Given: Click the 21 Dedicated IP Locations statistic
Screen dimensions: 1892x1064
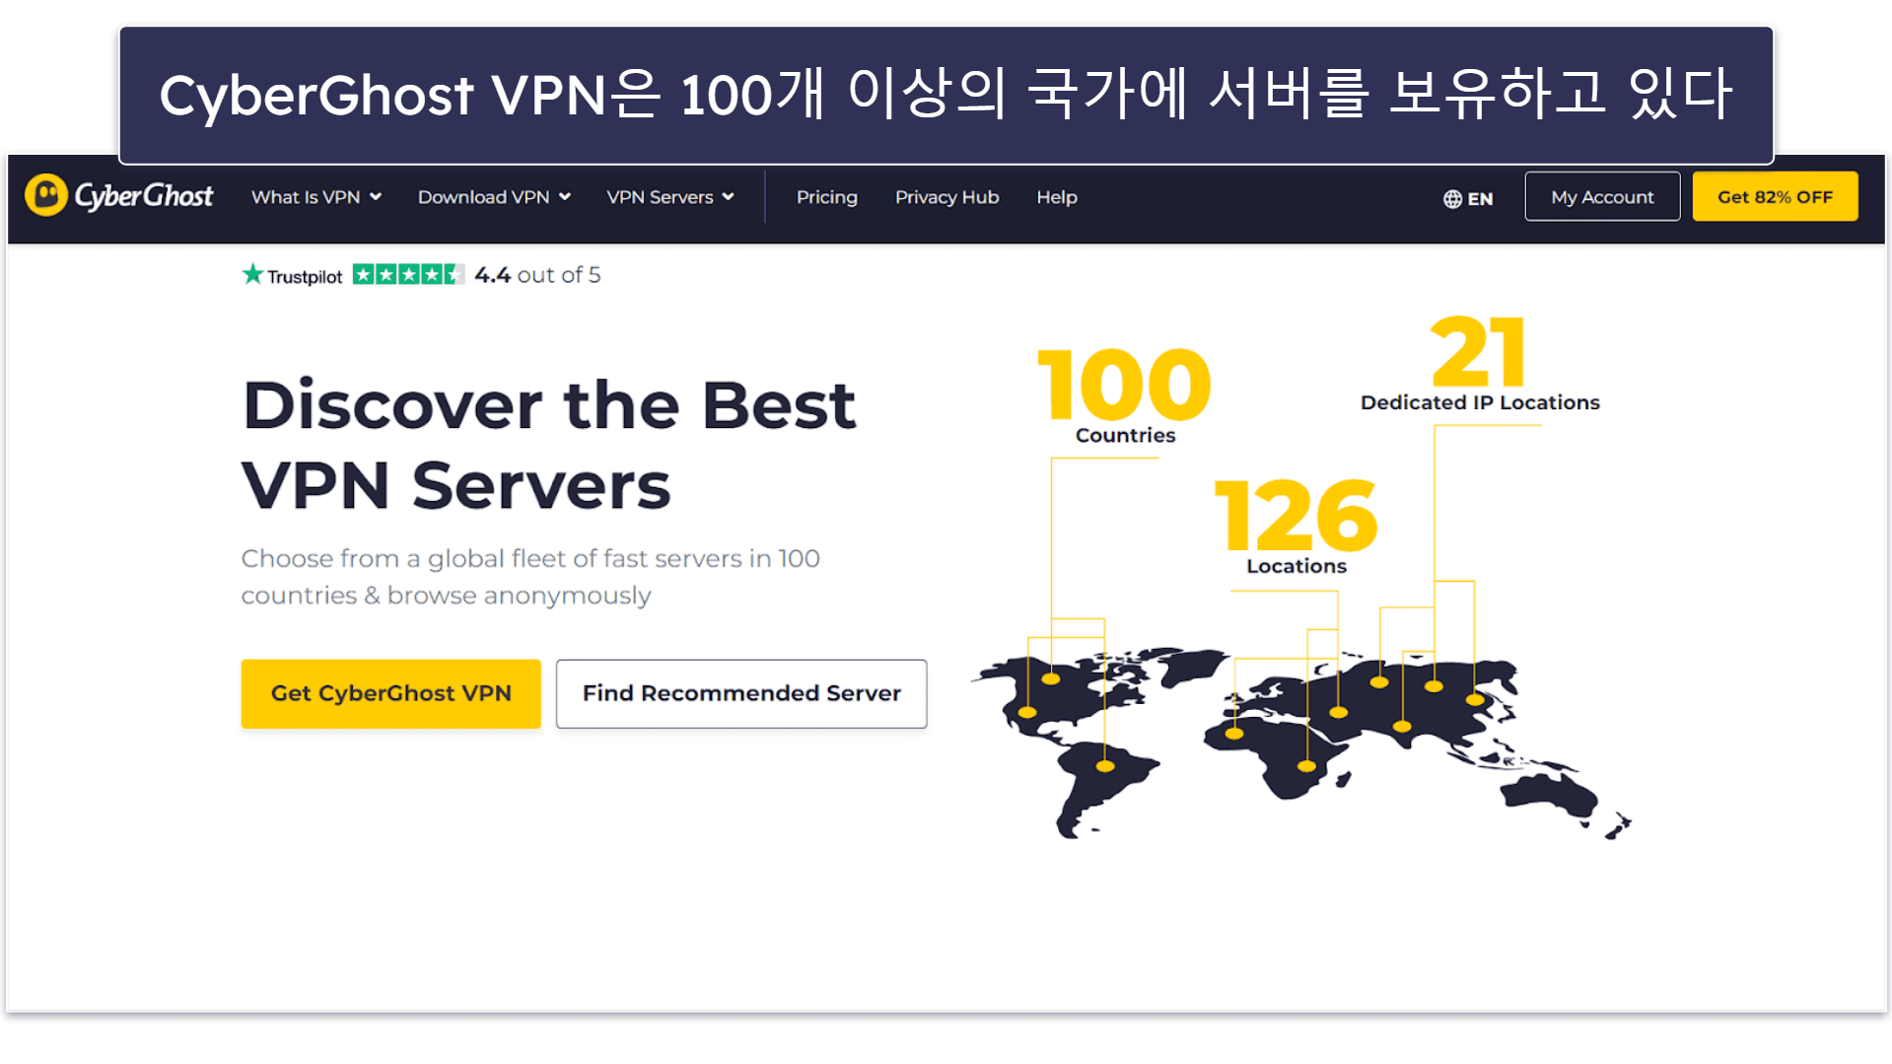Looking at the screenshot, I should (x=1480, y=364).
